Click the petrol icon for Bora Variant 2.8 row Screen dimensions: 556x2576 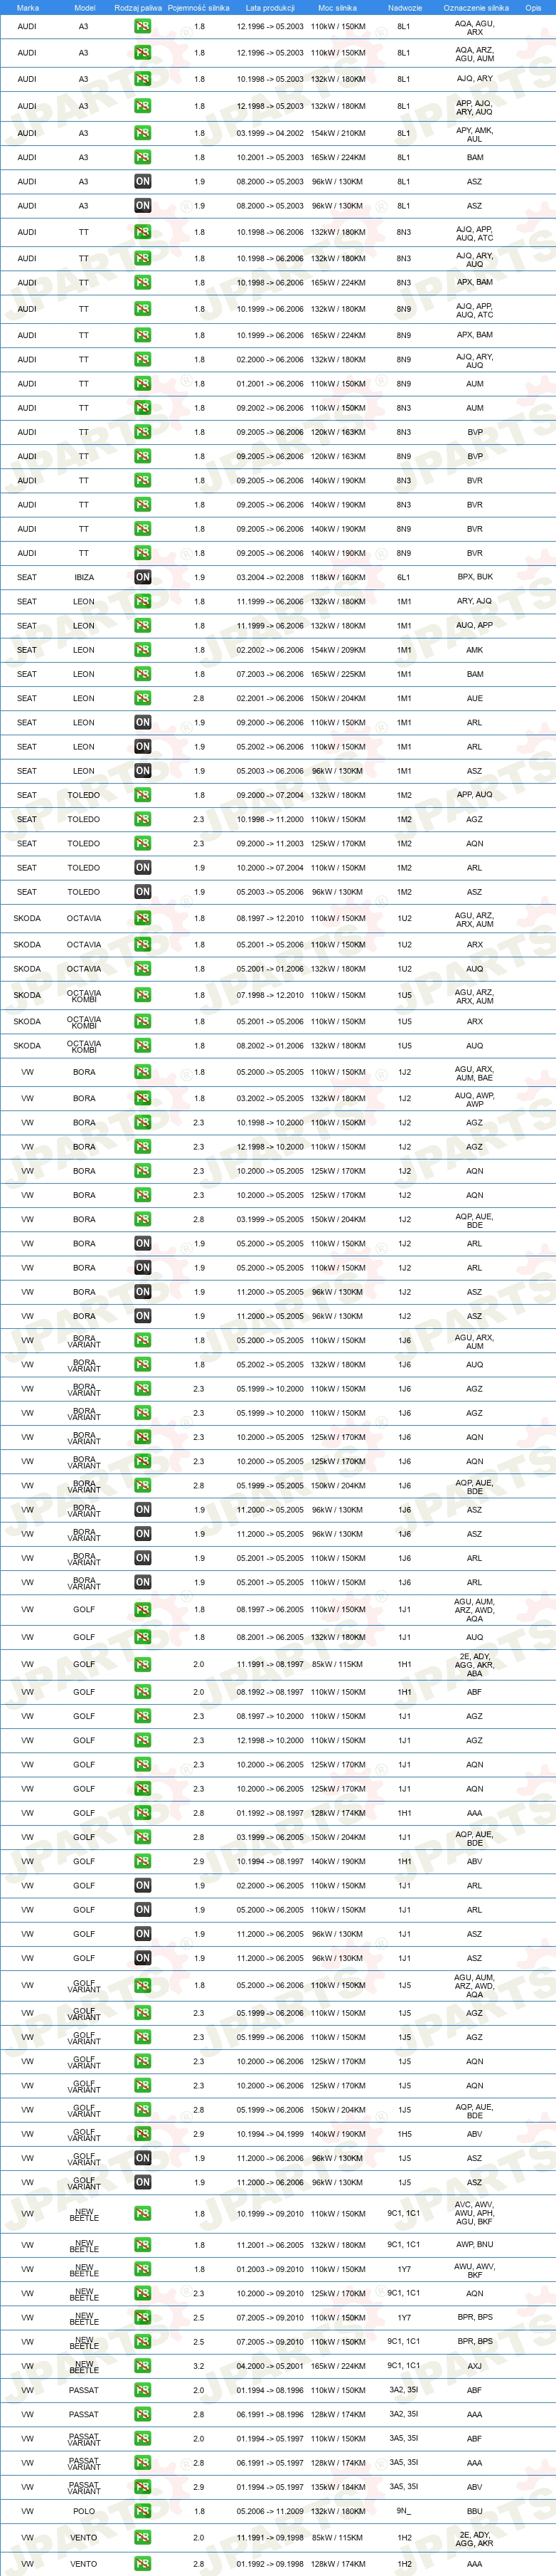coord(143,1486)
